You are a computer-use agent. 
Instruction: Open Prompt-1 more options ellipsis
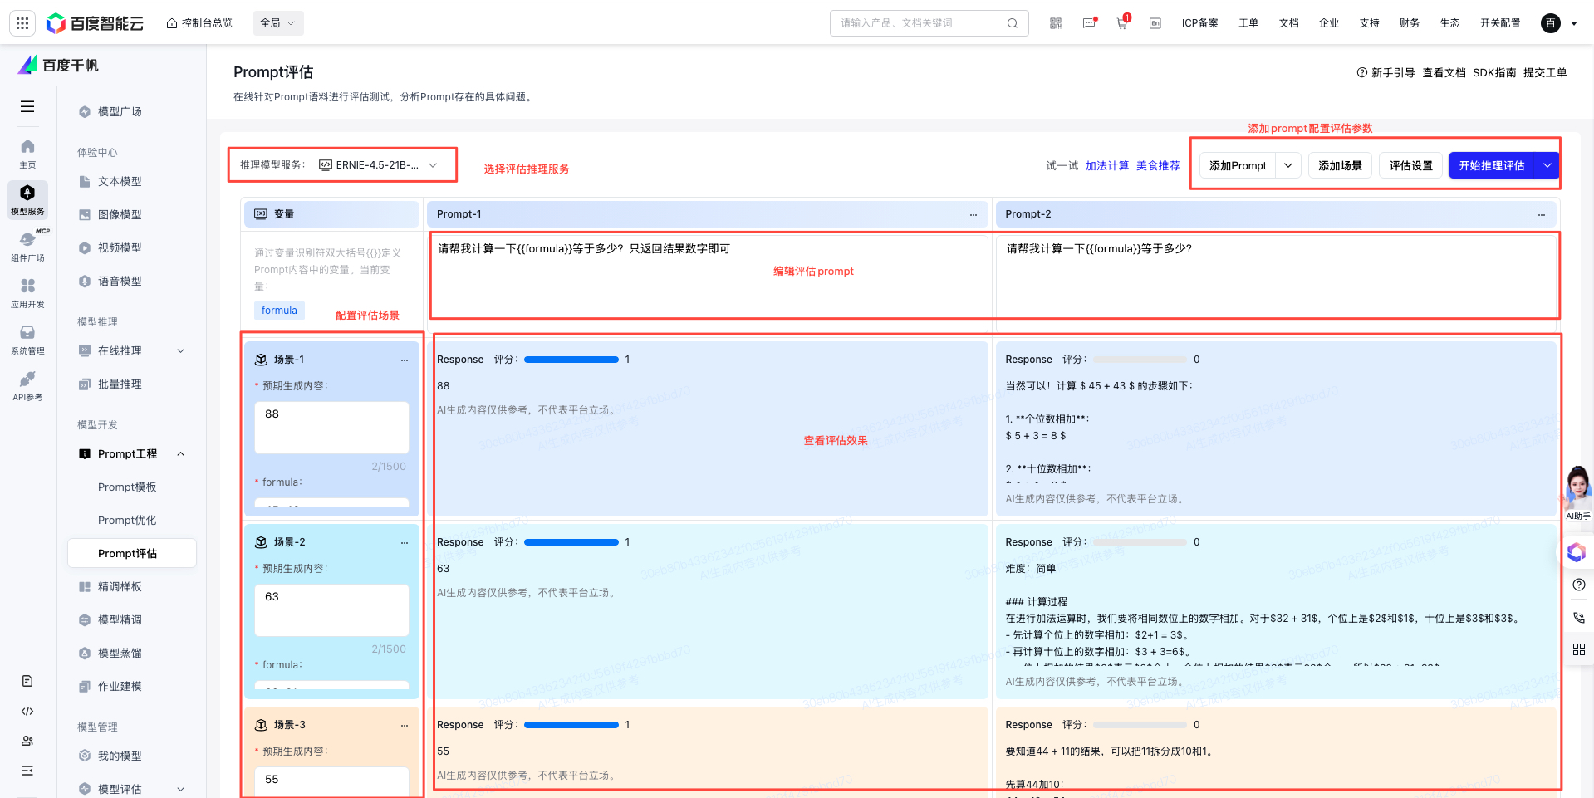click(974, 214)
